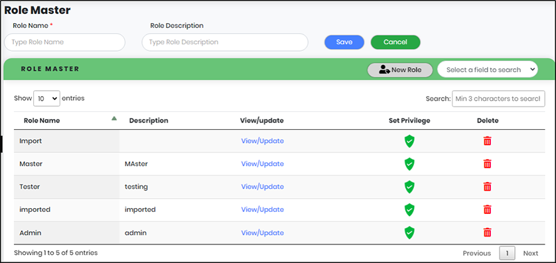Open View/Update link for Tester role
The width and height of the screenshot is (556, 263).
[262, 187]
